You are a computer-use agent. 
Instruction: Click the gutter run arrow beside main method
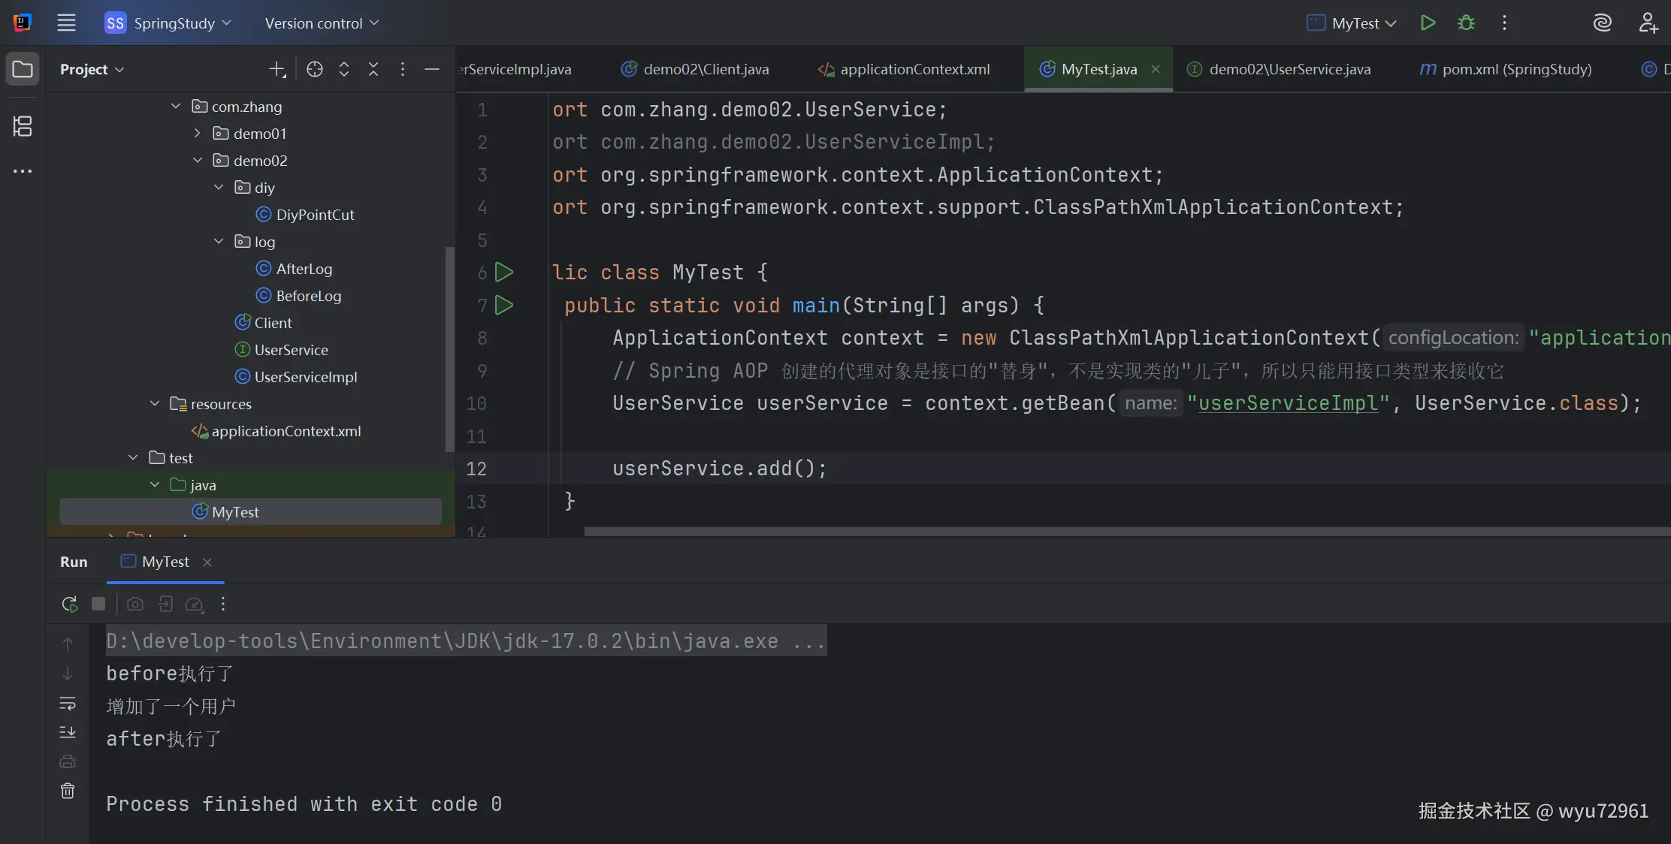pyautogui.click(x=505, y=305)
